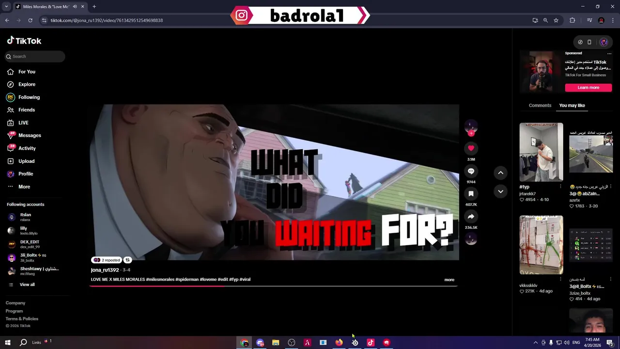Open Firefox from the taskbar
This screenshot has height=349, width=620.
click(339, 343)
